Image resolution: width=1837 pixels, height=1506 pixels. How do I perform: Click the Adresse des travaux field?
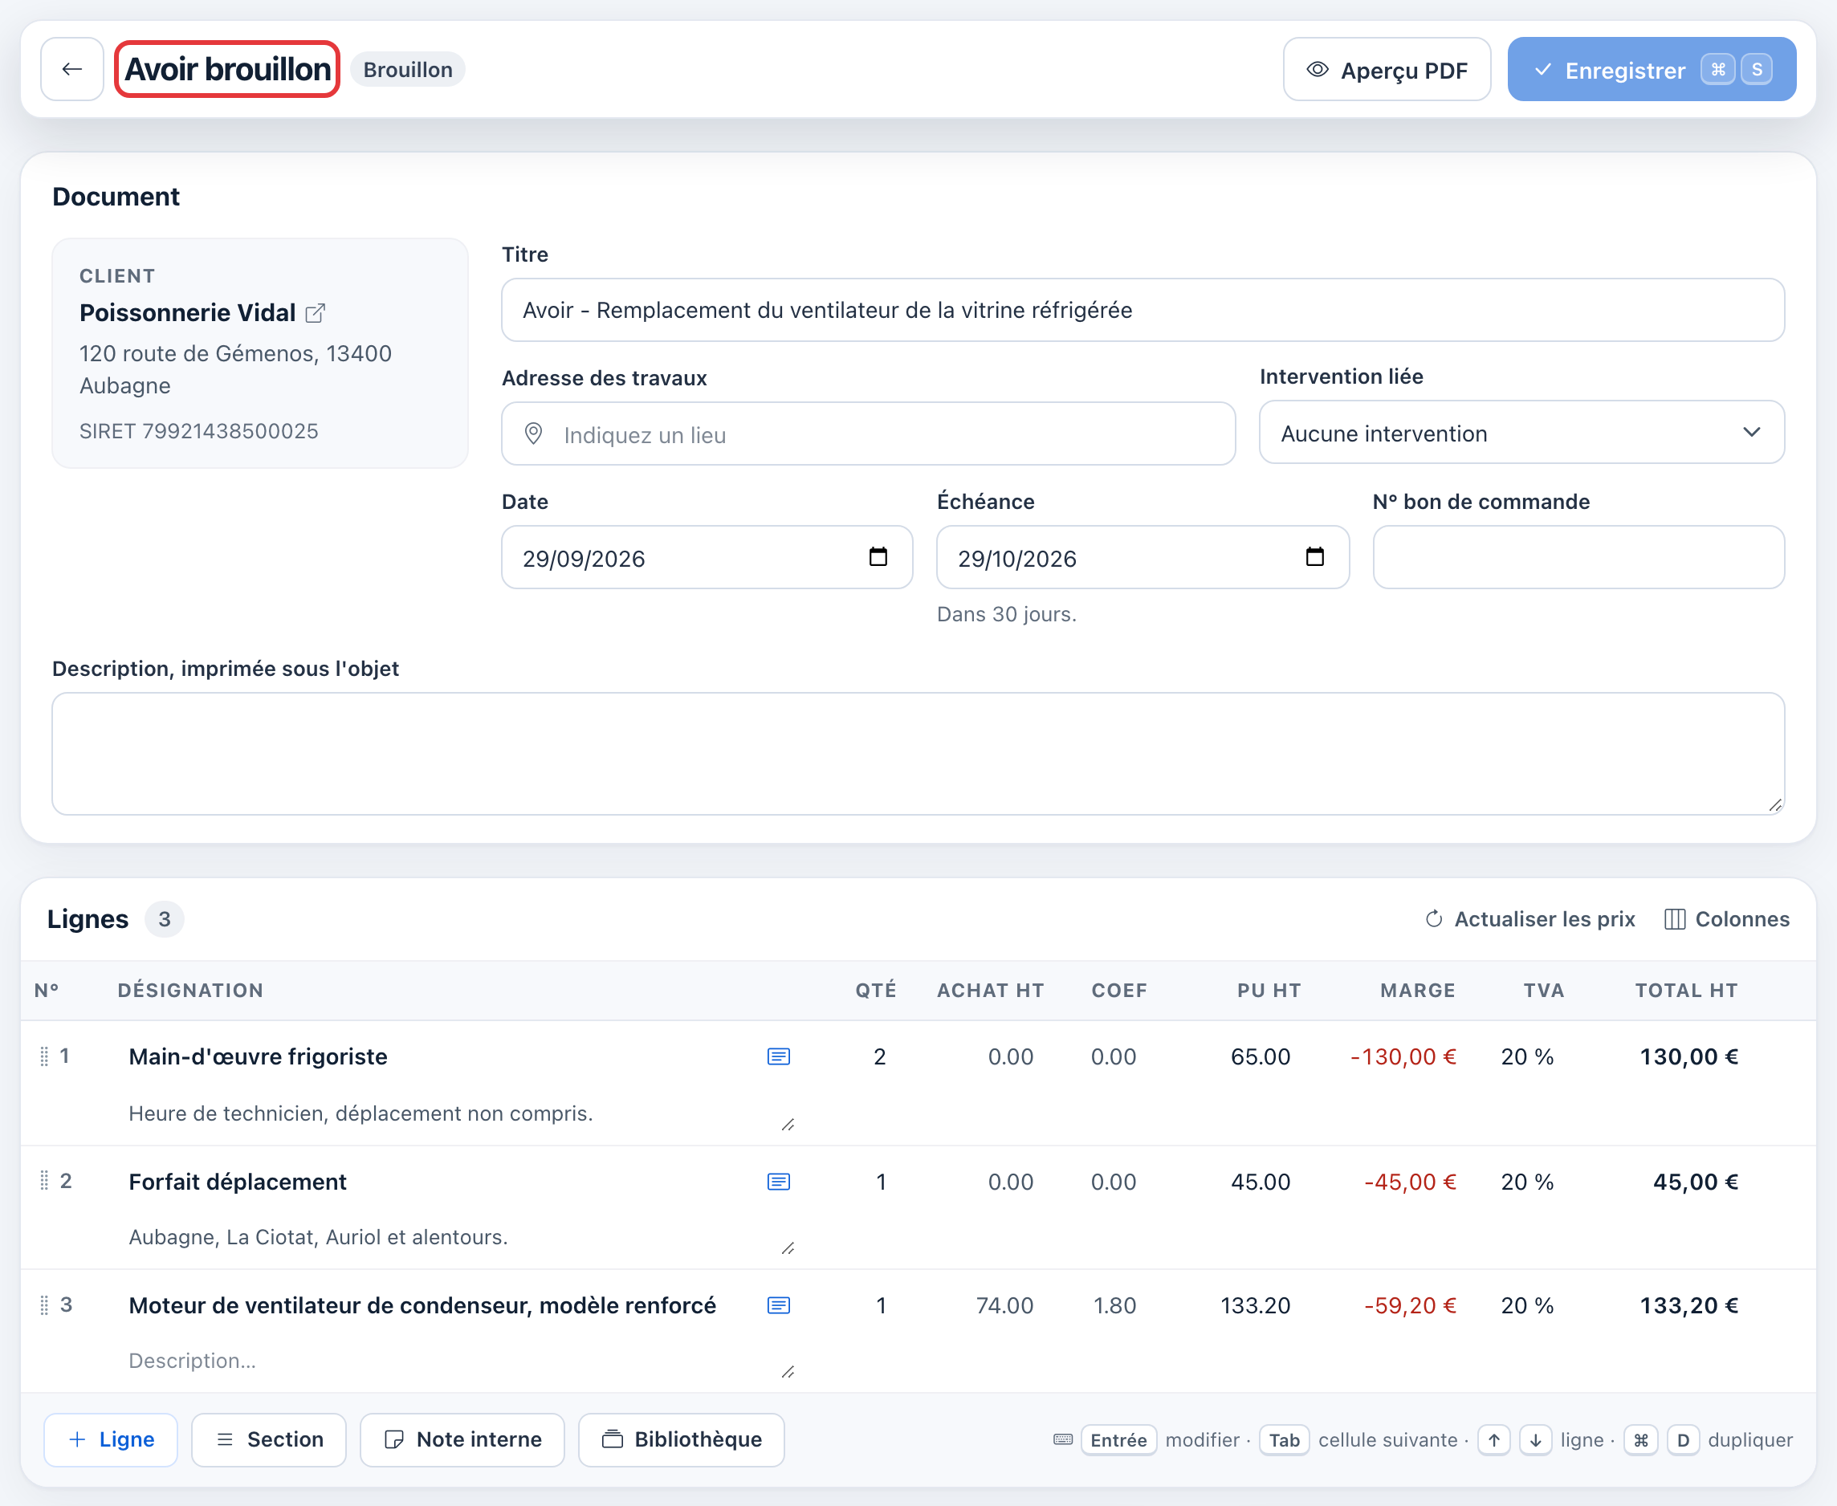[x=869, y=433]
